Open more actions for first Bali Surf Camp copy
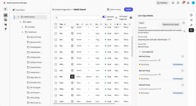This screenshot has width=196, height=106. [x=182, y=56]
